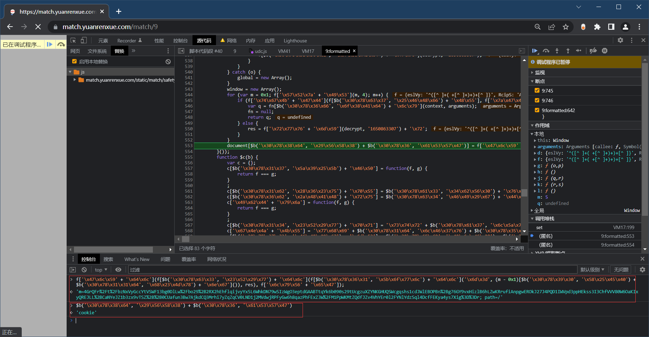Screen dimensions: 649x337
Task: Open the navigator pane three-dot menu
Action: [x=168, y=51]
